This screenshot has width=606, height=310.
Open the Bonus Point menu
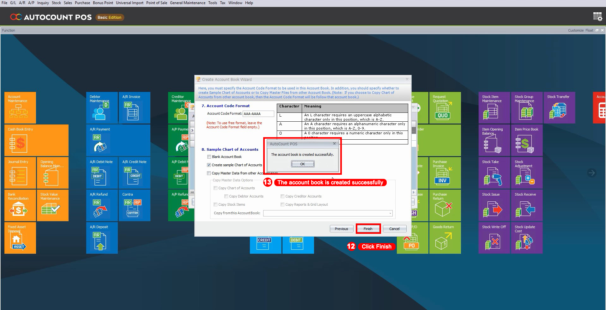click(103, 3)
